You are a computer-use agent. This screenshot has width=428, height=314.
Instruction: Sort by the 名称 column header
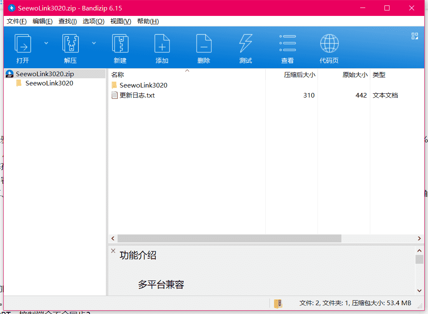118,75
